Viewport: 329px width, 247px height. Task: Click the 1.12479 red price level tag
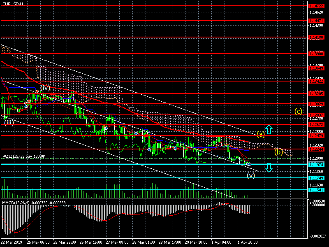316,135
